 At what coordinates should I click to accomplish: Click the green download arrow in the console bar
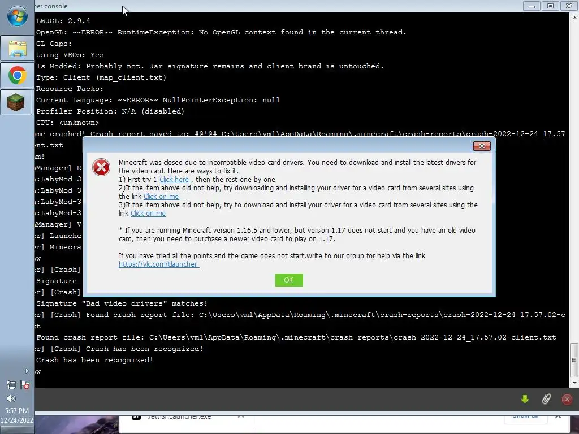525,399
